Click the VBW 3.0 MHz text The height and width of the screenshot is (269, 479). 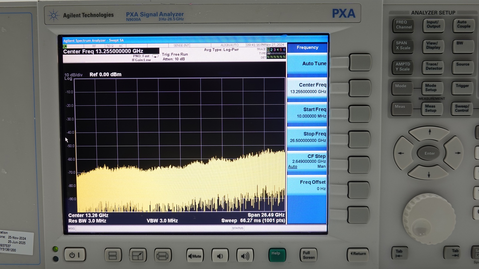tap(162, 221)
